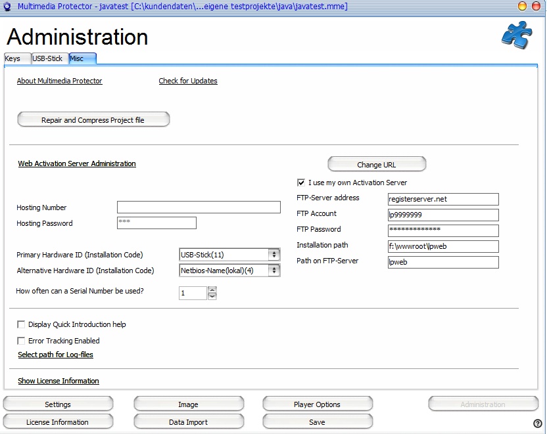Open Check for Updates link
This screenshot has height=434, width=547.
click(188, 81)
